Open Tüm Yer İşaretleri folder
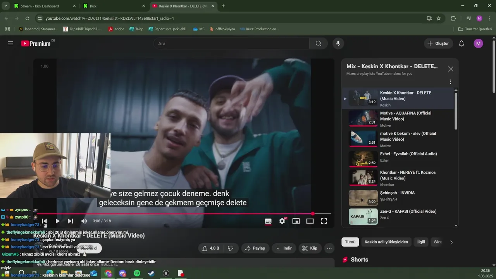Viewport: 496px width, 279px height. (x=475, y=29)
